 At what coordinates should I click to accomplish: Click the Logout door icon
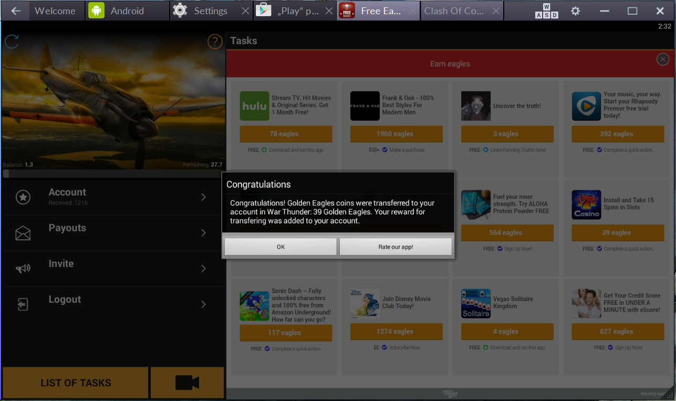[23, 304]
